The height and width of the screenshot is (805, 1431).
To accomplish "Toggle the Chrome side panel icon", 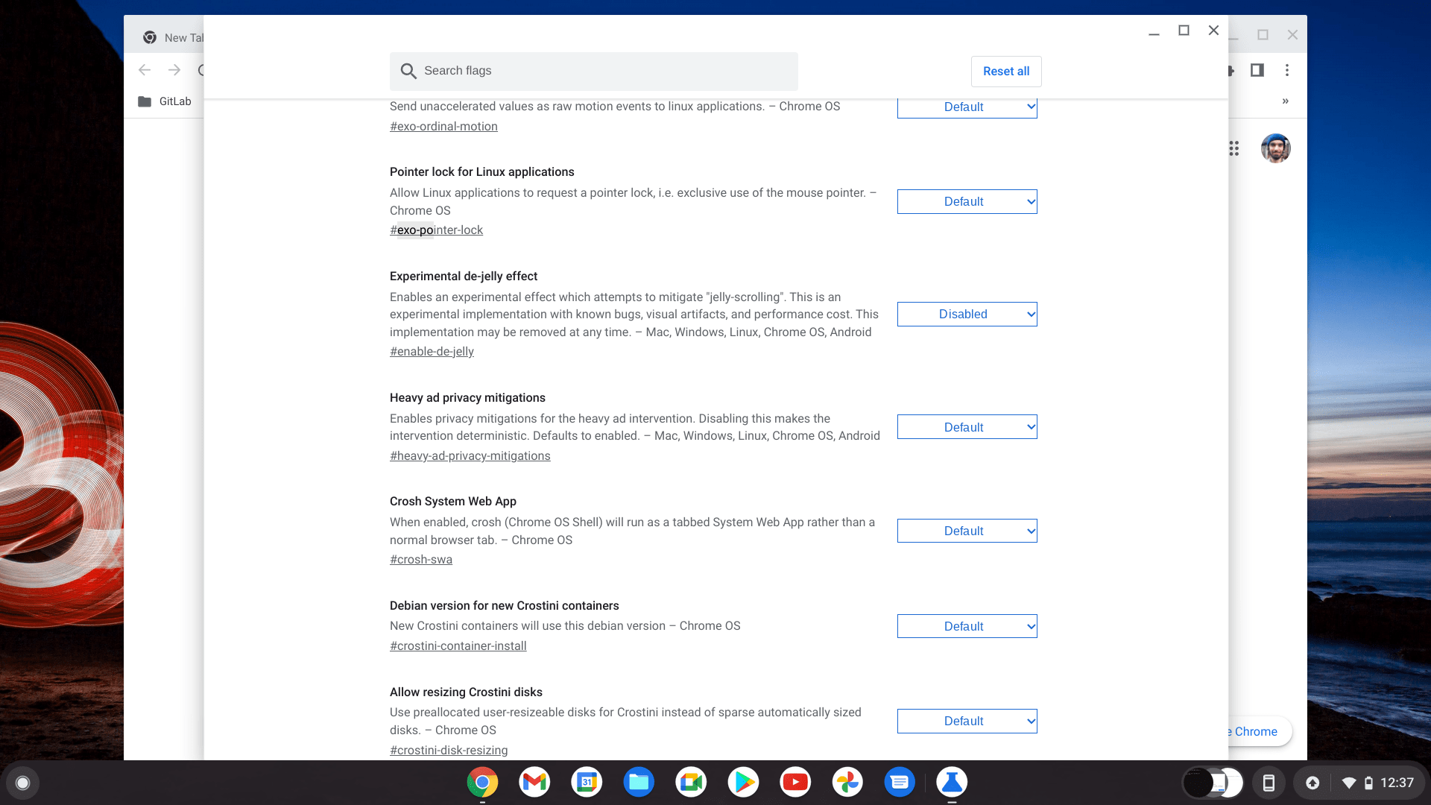I will (x=1257, y=70).
